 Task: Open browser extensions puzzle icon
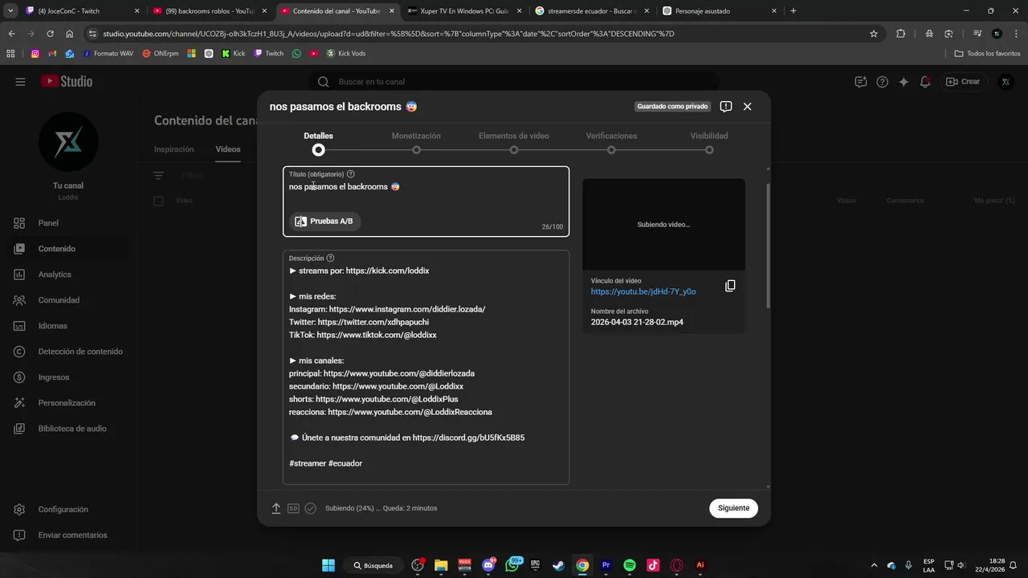tap(900, 34)
